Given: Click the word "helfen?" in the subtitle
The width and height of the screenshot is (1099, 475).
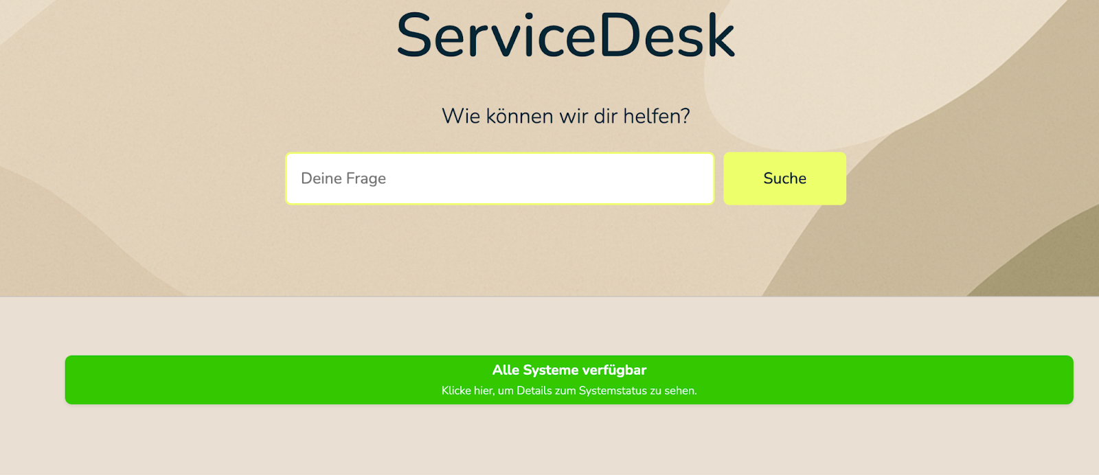Looking at the screenshot, I should coord(656,116).
